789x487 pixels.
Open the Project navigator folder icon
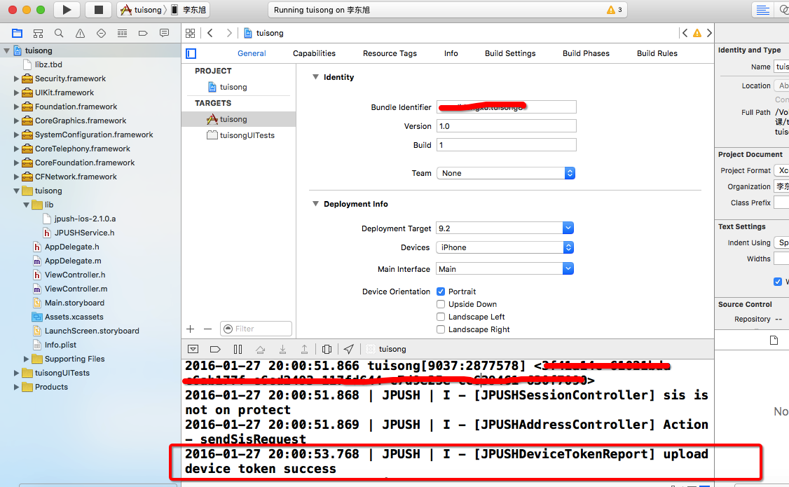17,33
